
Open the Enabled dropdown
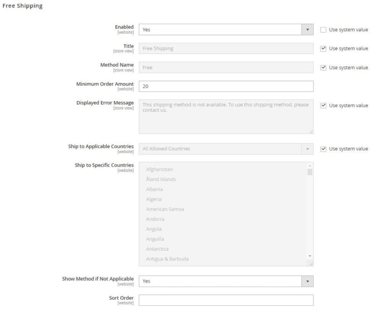[226, 29]
